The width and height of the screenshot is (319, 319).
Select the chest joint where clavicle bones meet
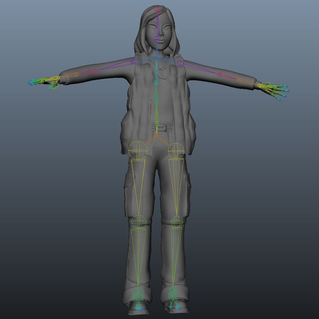[x=157, y=59]
